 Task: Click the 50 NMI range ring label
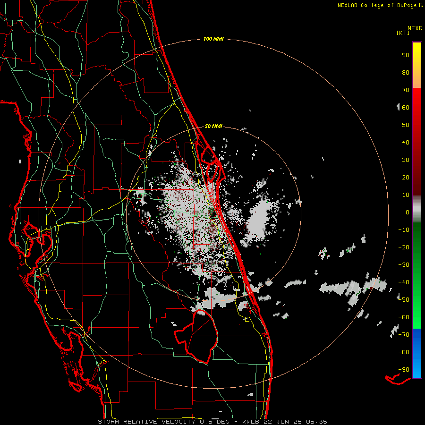click(213, 126)
